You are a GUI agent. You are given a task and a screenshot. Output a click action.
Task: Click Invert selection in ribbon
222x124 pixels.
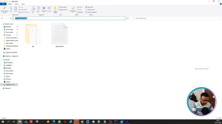(x=91, y=12)
